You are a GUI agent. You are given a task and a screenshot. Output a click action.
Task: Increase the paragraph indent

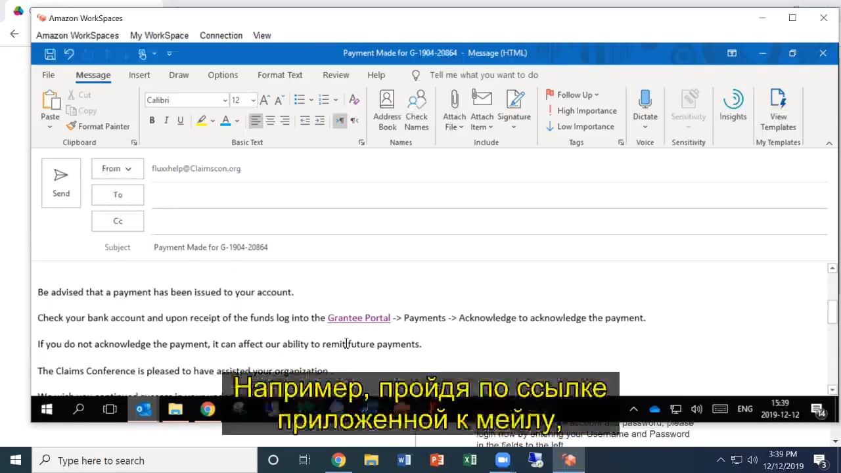pos(319,120)
